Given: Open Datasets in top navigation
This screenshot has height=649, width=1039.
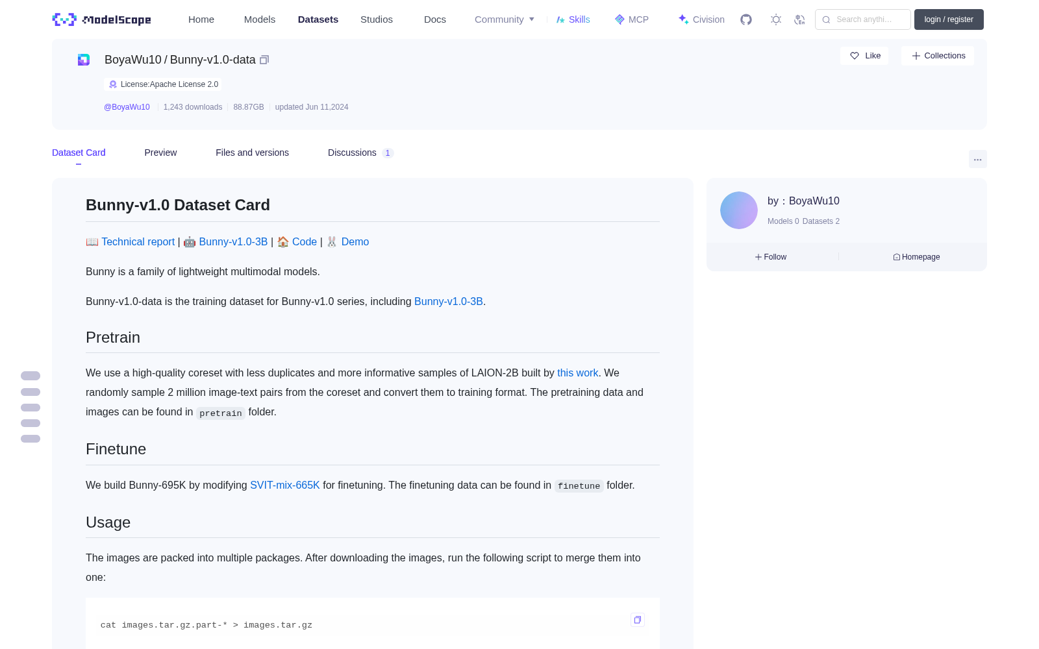Looking at the screenshot, I should coord(318,19).
